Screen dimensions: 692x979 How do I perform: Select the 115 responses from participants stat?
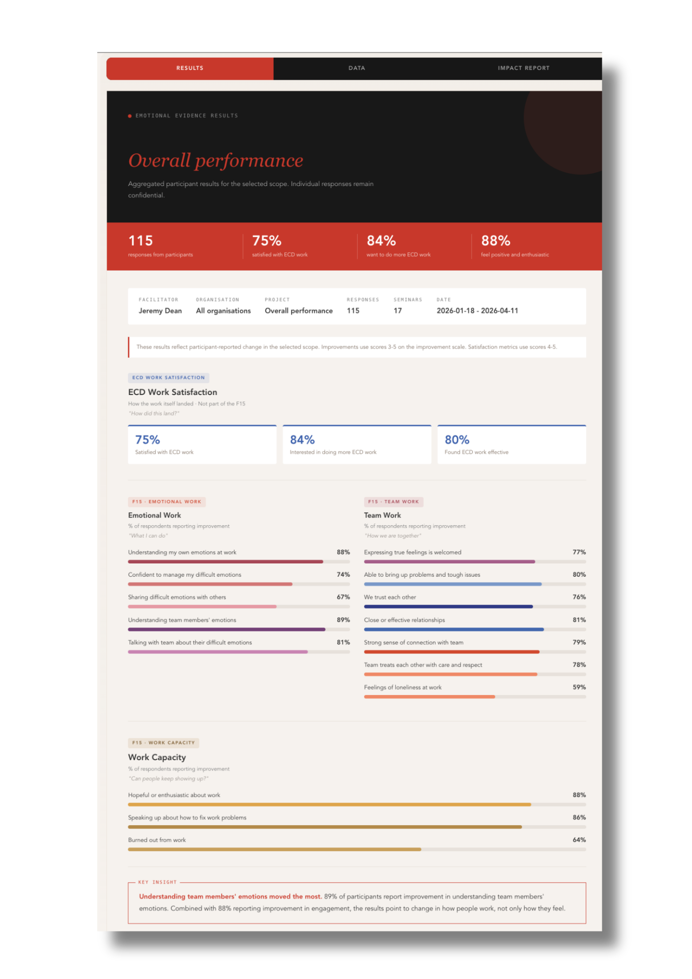pyautogui.click(x=161, y=246)
